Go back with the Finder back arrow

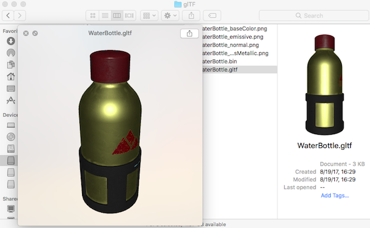click(x=8, y=15)
